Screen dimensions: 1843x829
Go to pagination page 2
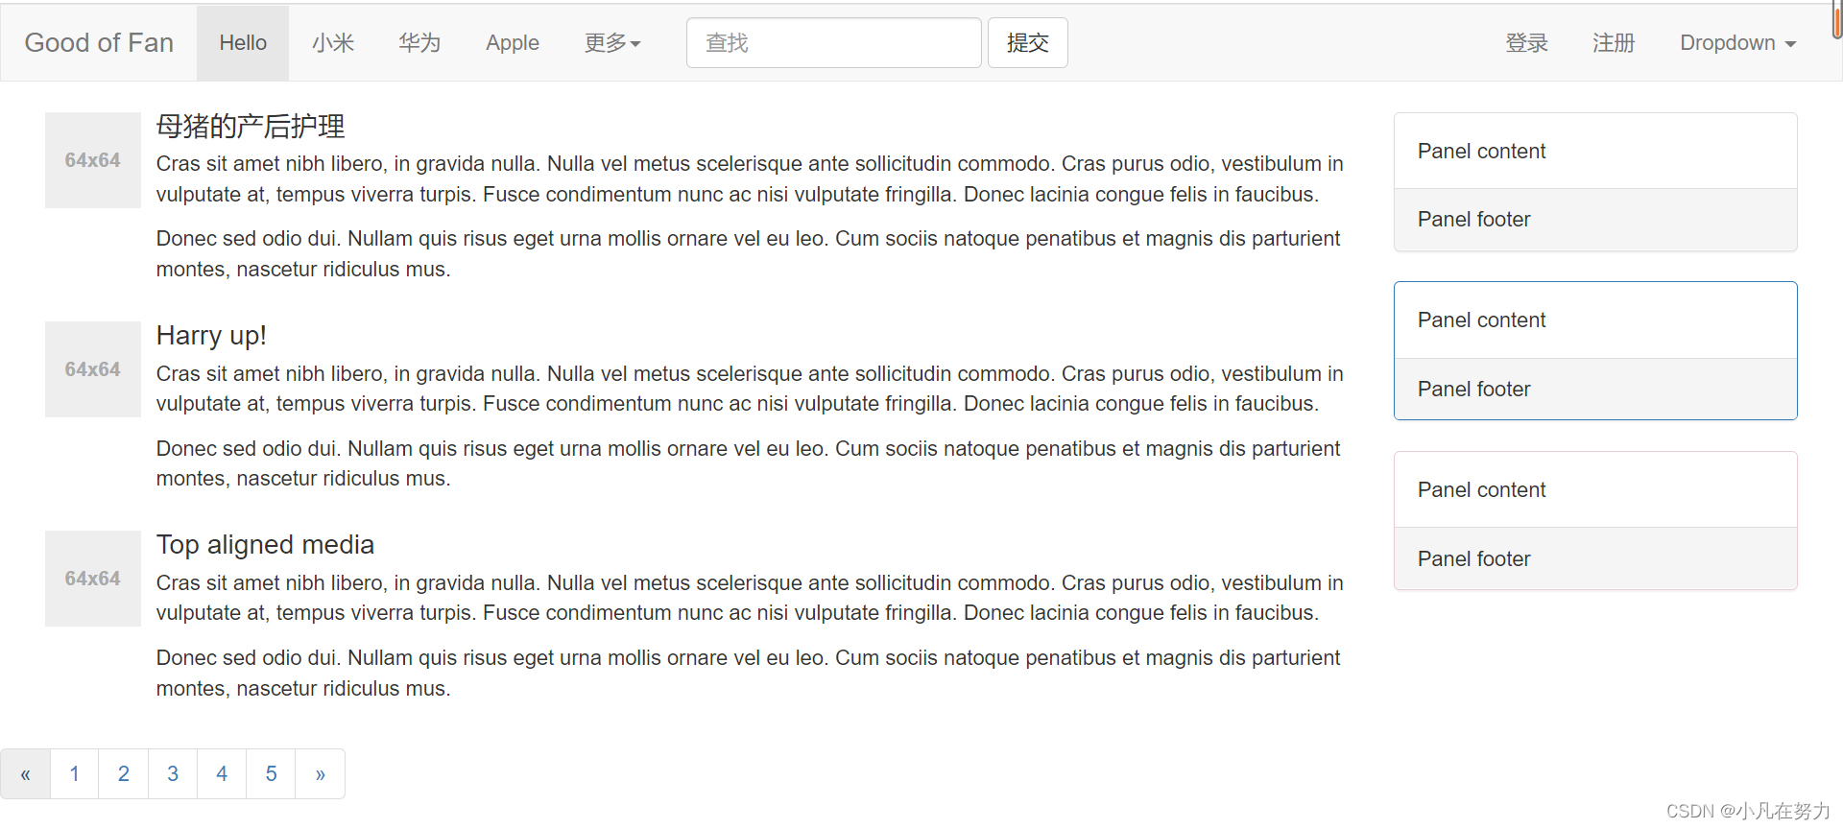click(x=124, y=773)
